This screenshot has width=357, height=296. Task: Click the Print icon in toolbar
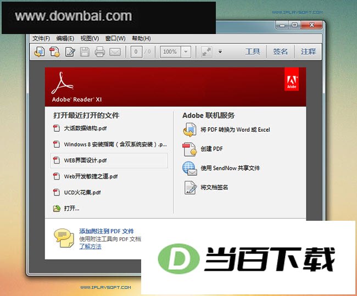[100, 52]
